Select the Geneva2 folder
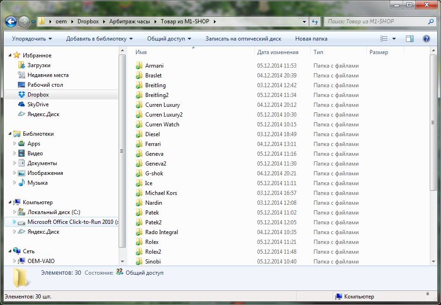This screenshot has width=441, height=305. coord(156,163)
